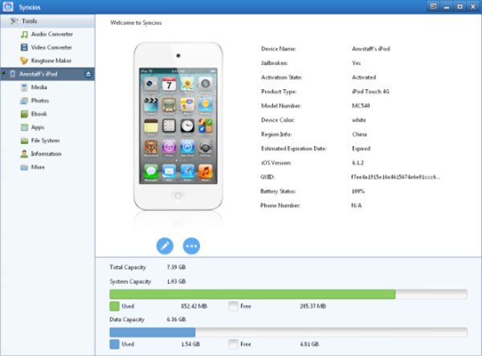
Task: Open the More section
Action: tap(32, 167)
